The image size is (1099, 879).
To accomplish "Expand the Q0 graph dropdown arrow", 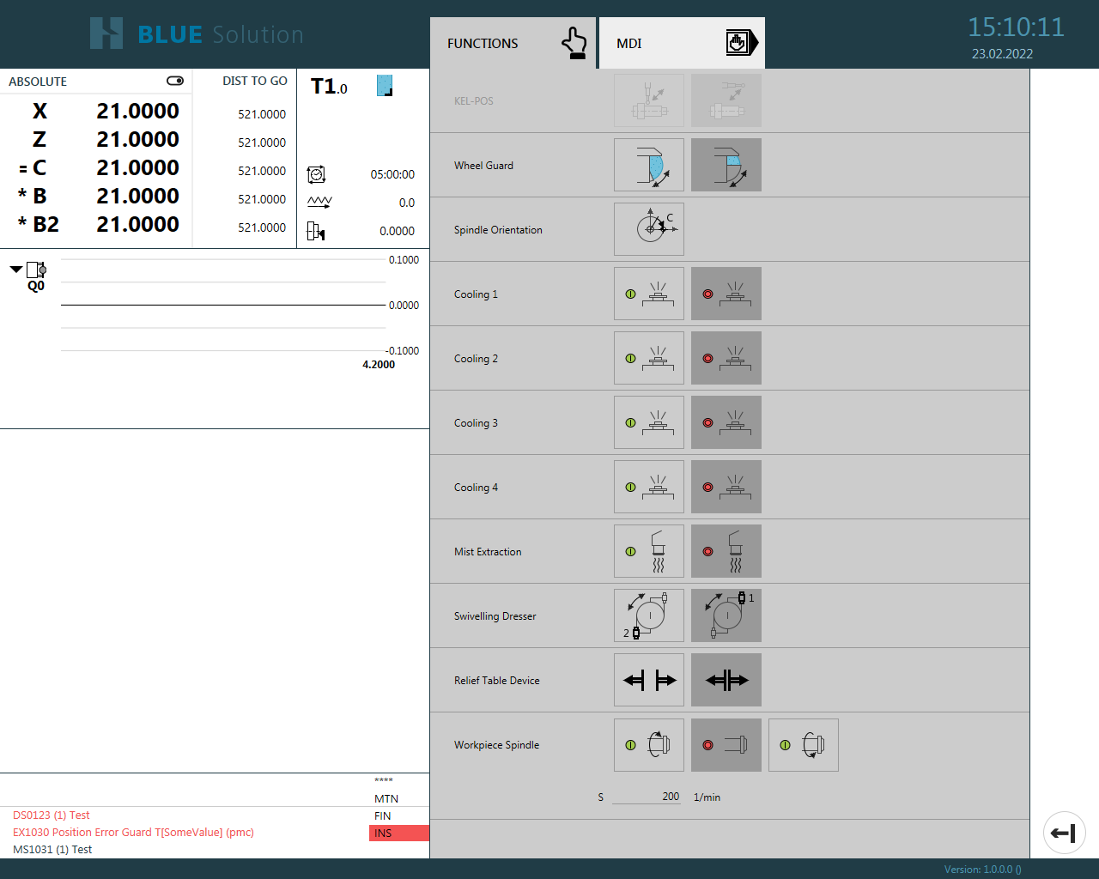I will coord(16,270).
